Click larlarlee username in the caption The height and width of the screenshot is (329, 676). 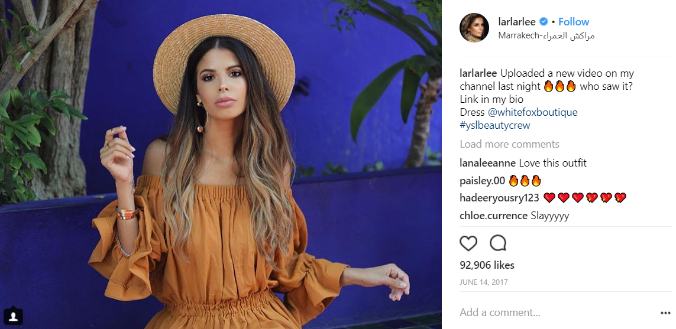478,73
